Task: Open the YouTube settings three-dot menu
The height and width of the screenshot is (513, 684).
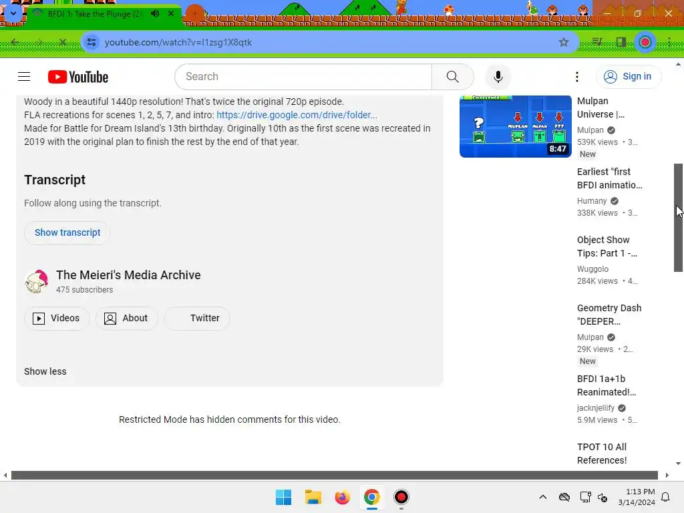Action: 576,77
